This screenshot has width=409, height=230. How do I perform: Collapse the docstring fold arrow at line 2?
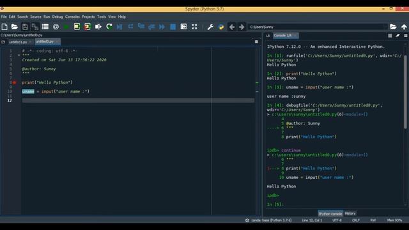point(19,55)
